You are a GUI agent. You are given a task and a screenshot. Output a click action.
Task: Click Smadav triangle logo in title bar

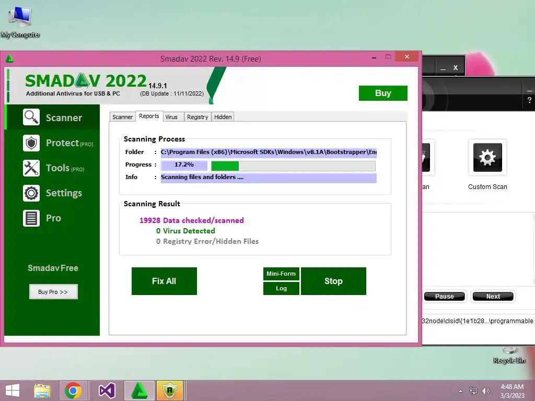[x=9, y=58]
